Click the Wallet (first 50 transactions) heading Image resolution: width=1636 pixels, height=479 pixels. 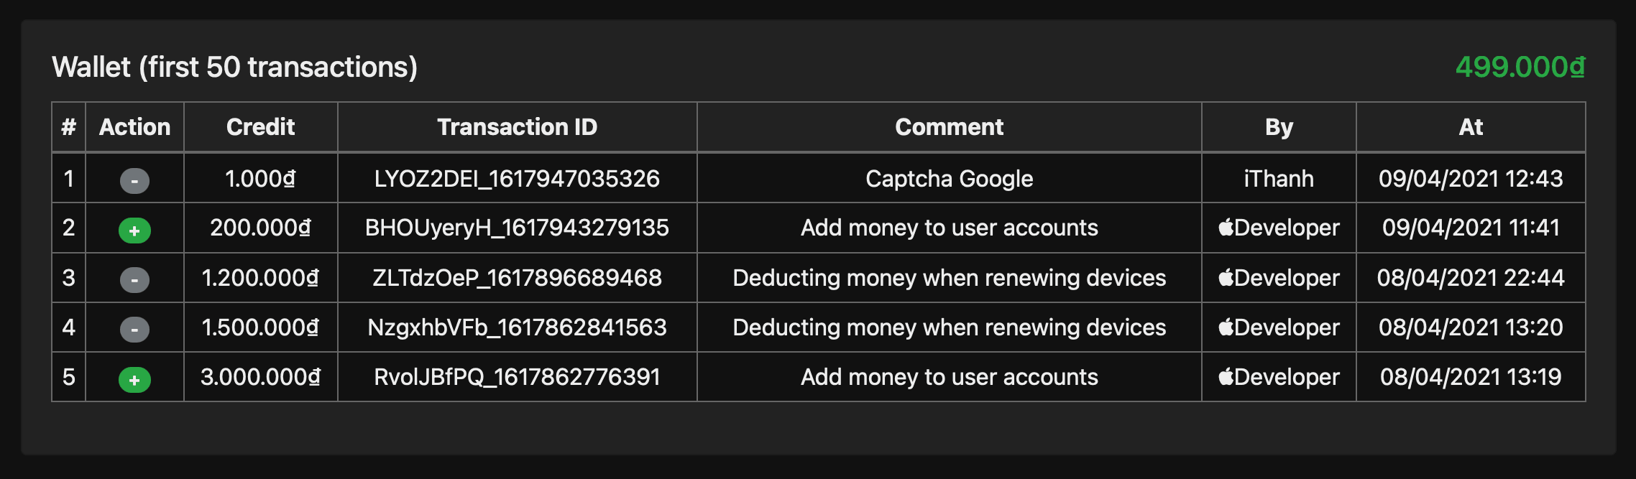point(234,67)
